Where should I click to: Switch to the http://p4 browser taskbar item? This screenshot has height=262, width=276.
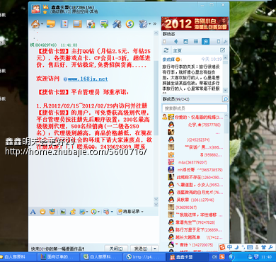coord(144,257)
